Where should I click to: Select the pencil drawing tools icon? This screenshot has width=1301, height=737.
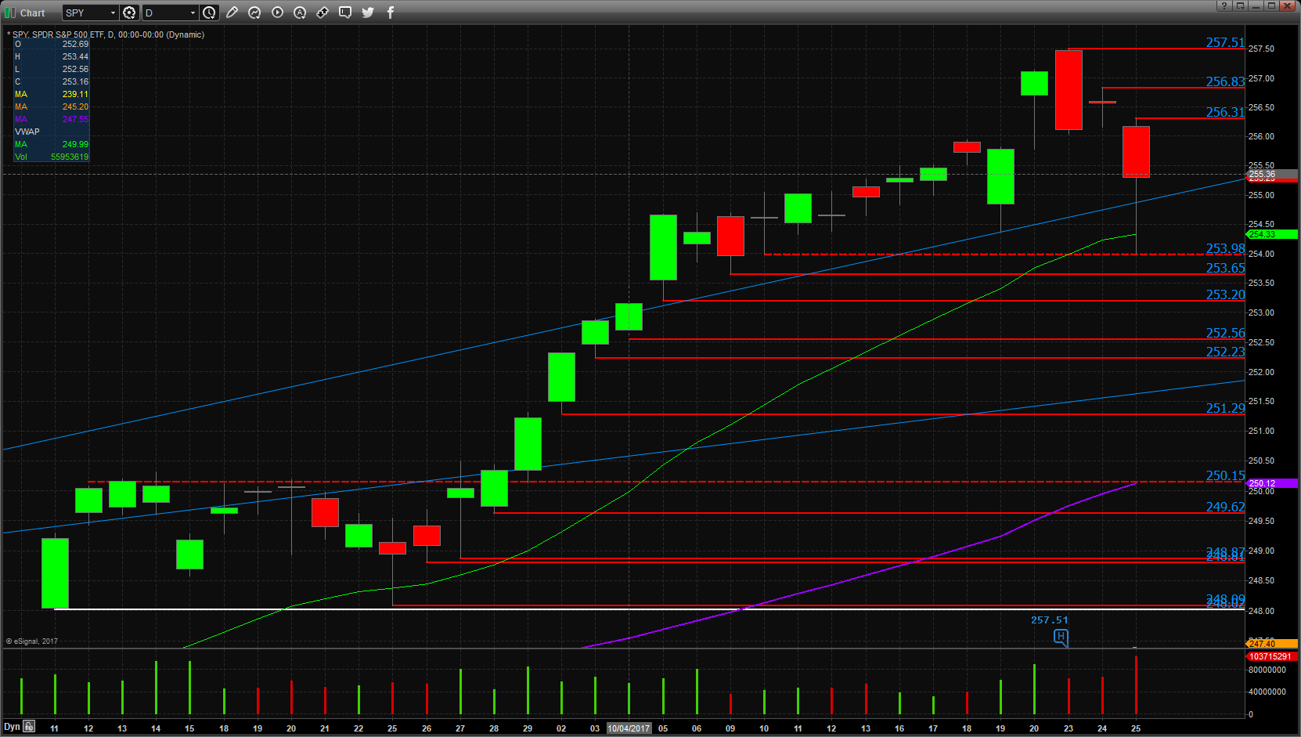coord(232,13)
